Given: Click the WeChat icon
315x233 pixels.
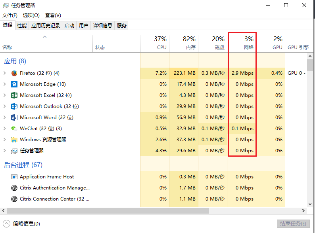Looking at the screenshot, I should [x=14, y=129].
